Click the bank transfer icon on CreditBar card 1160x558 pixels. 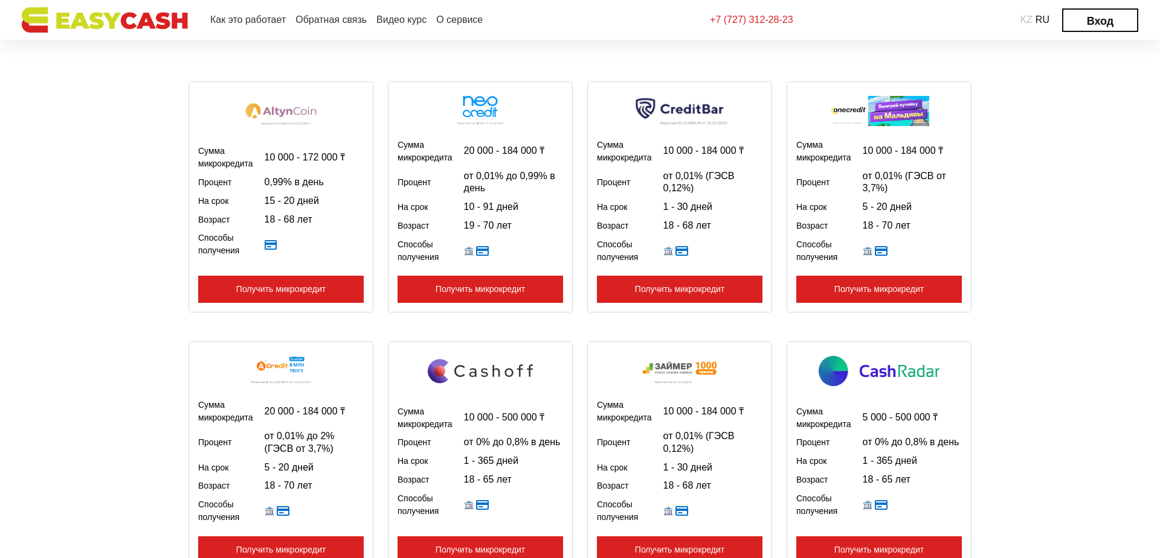coord(669,250)
